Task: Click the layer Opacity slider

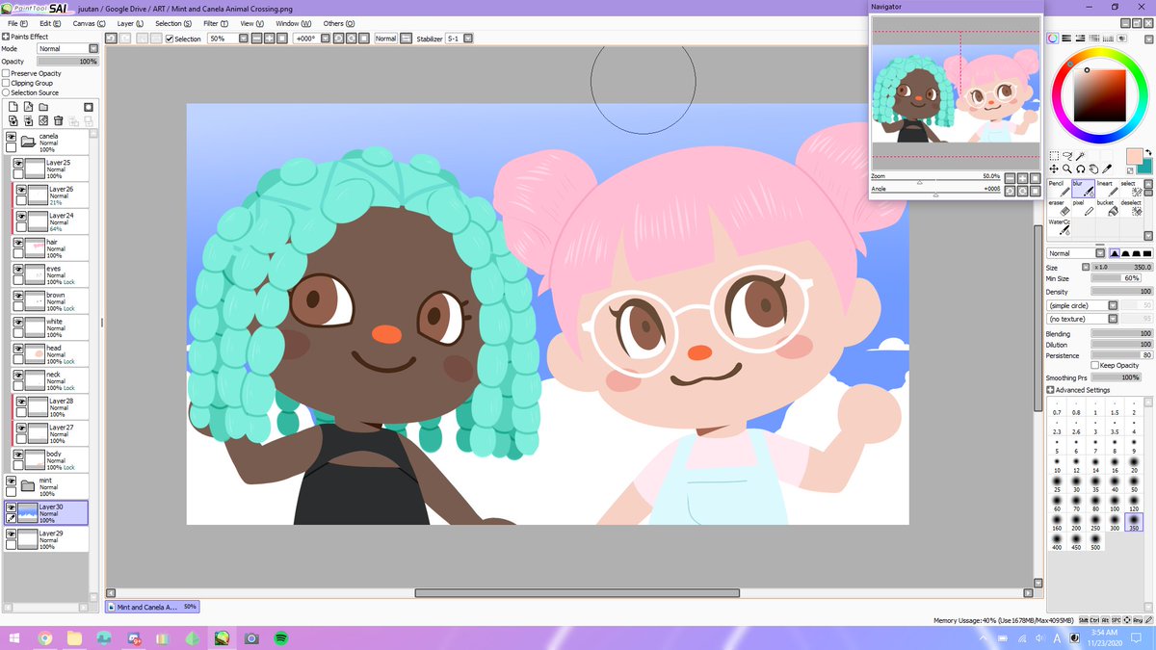Action: click(x=67, y=62)
